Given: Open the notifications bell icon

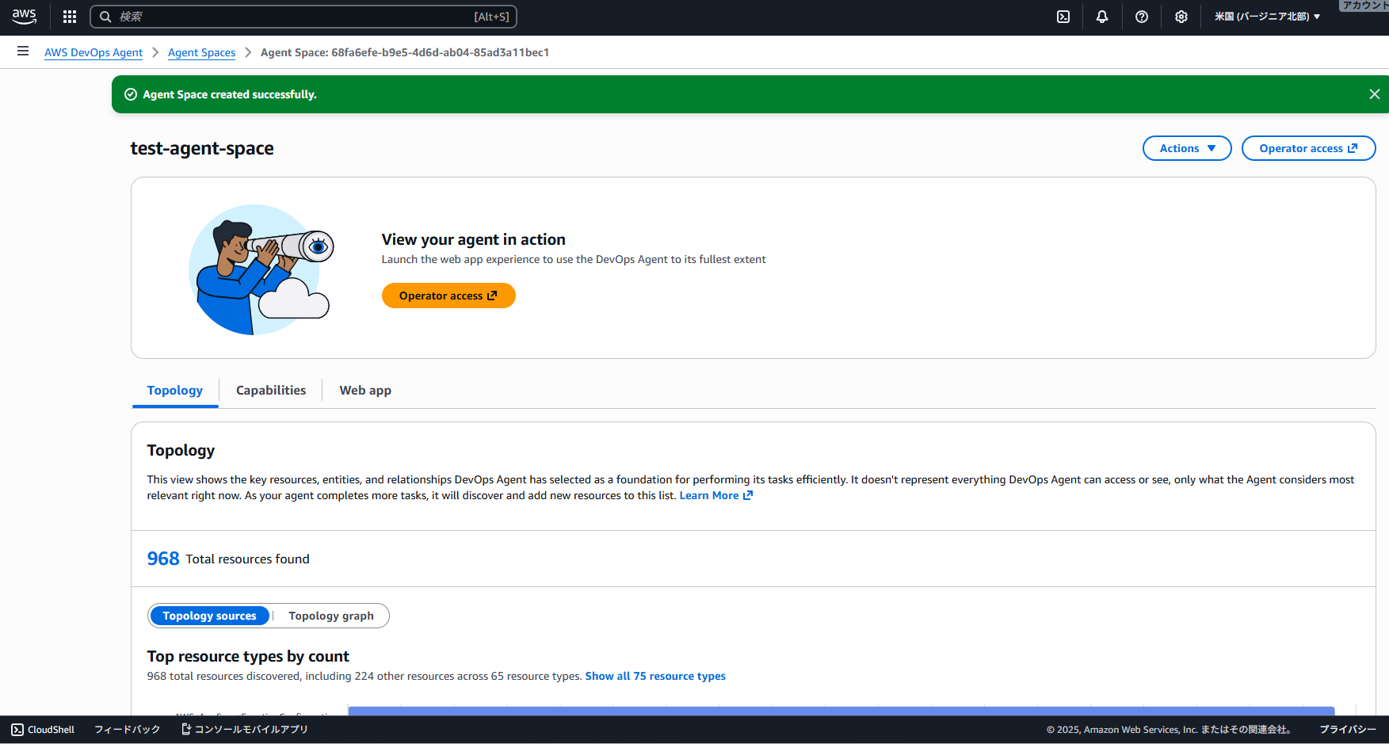Looking at the screenshot, I should (1102, 17).
